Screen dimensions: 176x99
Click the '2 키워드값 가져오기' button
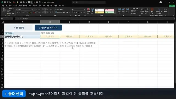coord(48,28)
